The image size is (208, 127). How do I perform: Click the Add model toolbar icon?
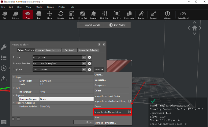pyautogui.click(x=5, y=15)
